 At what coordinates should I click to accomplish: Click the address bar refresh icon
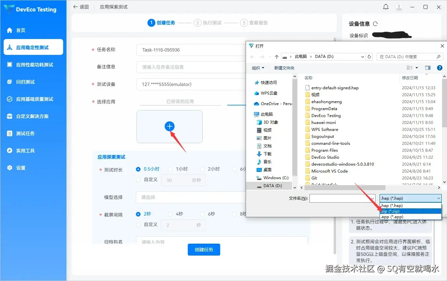click(370, 57)
